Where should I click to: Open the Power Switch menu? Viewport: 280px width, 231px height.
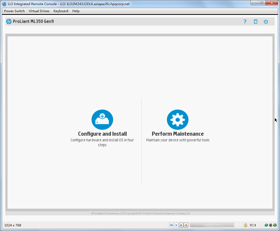pos(14,11)
